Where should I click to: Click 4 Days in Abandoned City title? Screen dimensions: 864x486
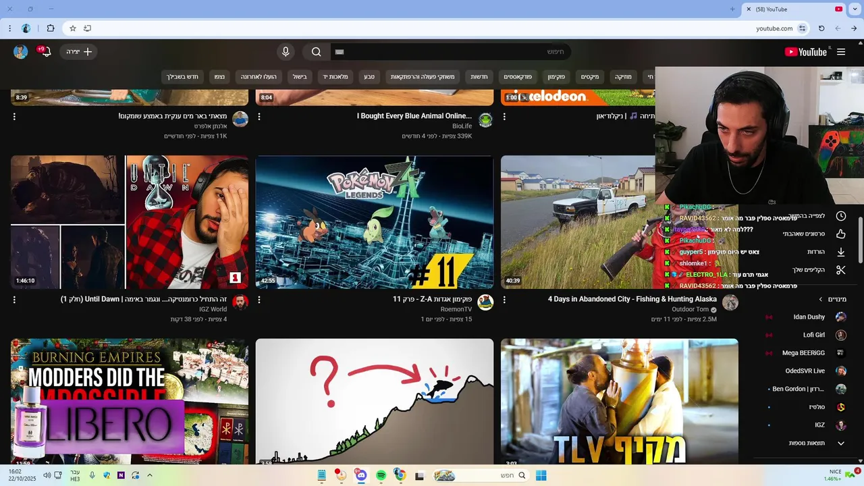click(632, 299)
